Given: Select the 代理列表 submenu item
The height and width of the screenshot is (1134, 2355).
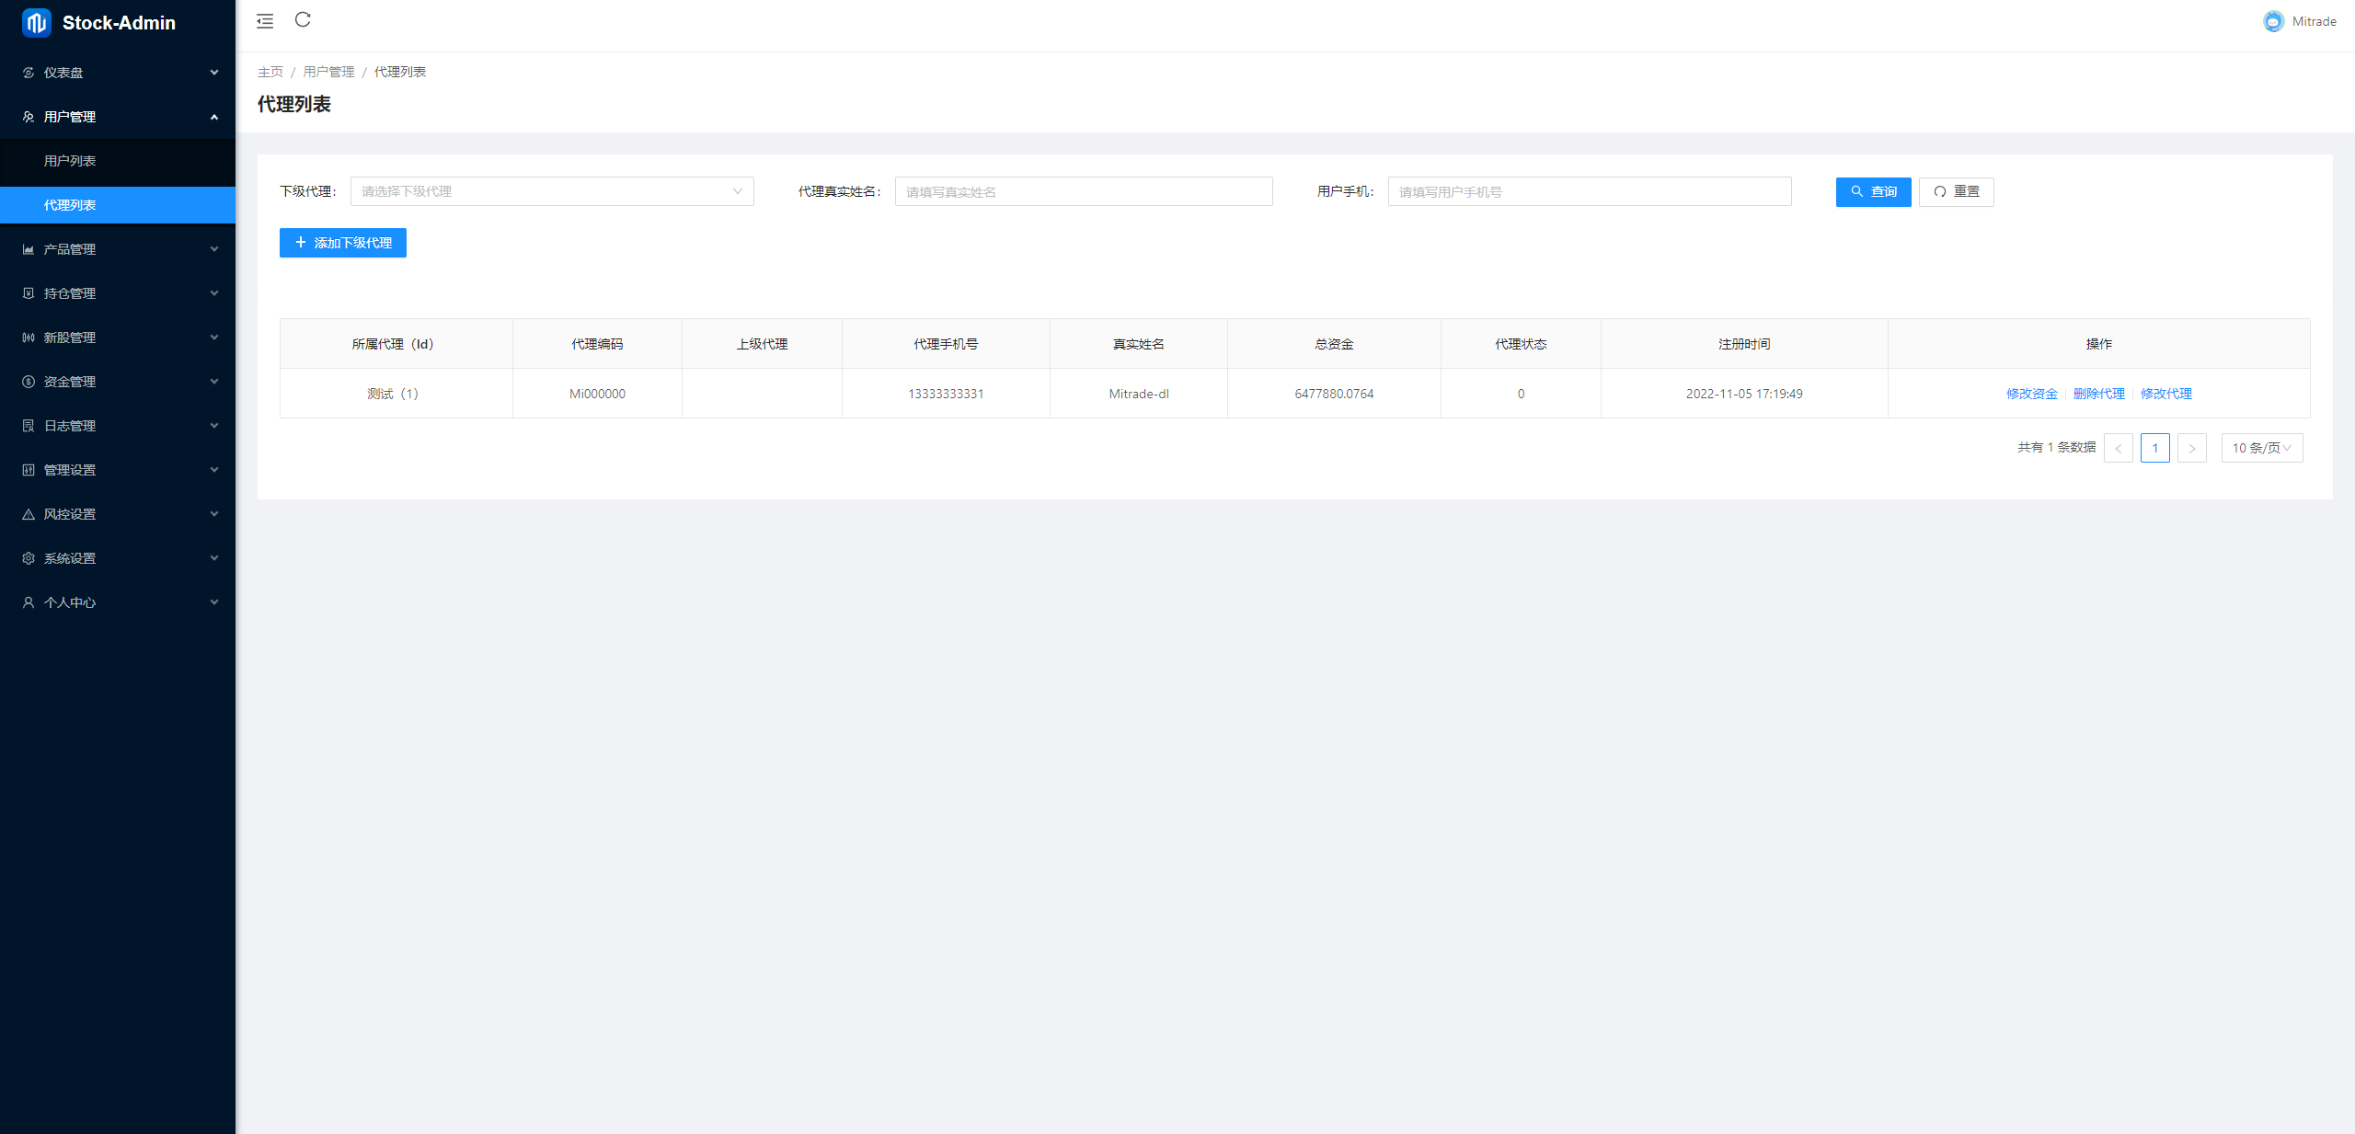Looking at the screenshot, I should (x=70, y=205).
